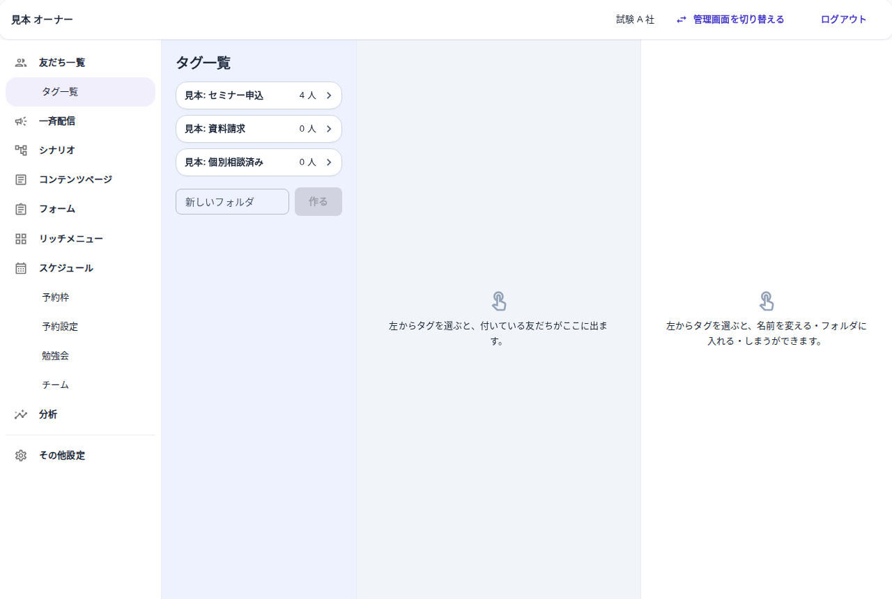Viewport: 892px width, 599px height.
Task: Select the 見本: 資料請求 tag name
Action: pyautogui.click(x=215, y=129)
